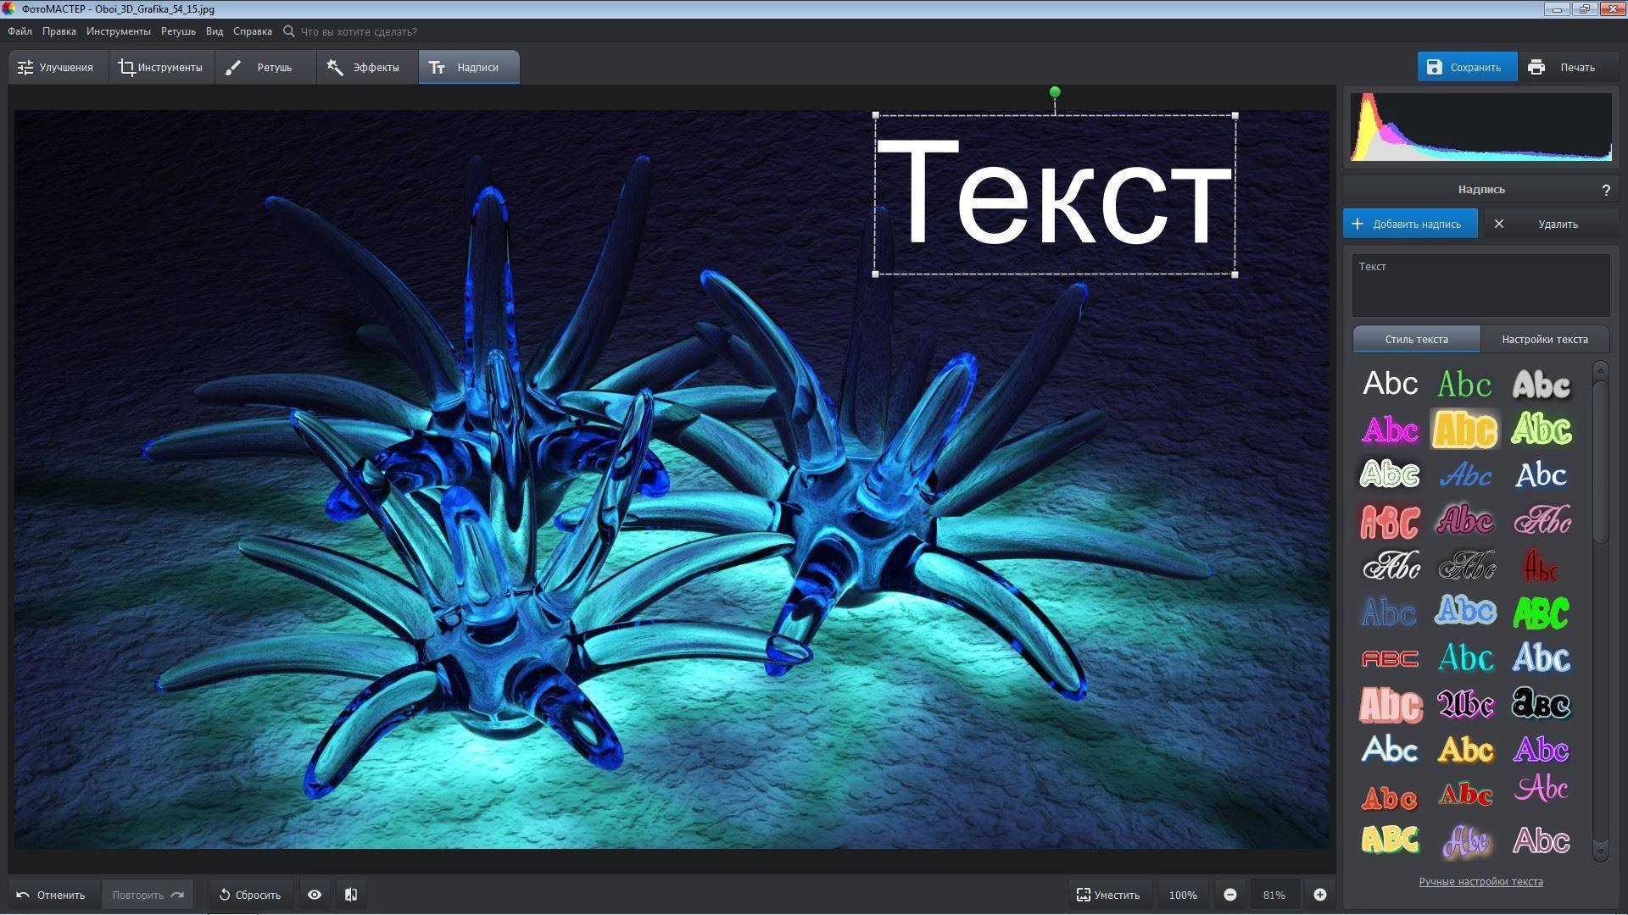Select gray shadowed Abc text style

(1542, 385)
